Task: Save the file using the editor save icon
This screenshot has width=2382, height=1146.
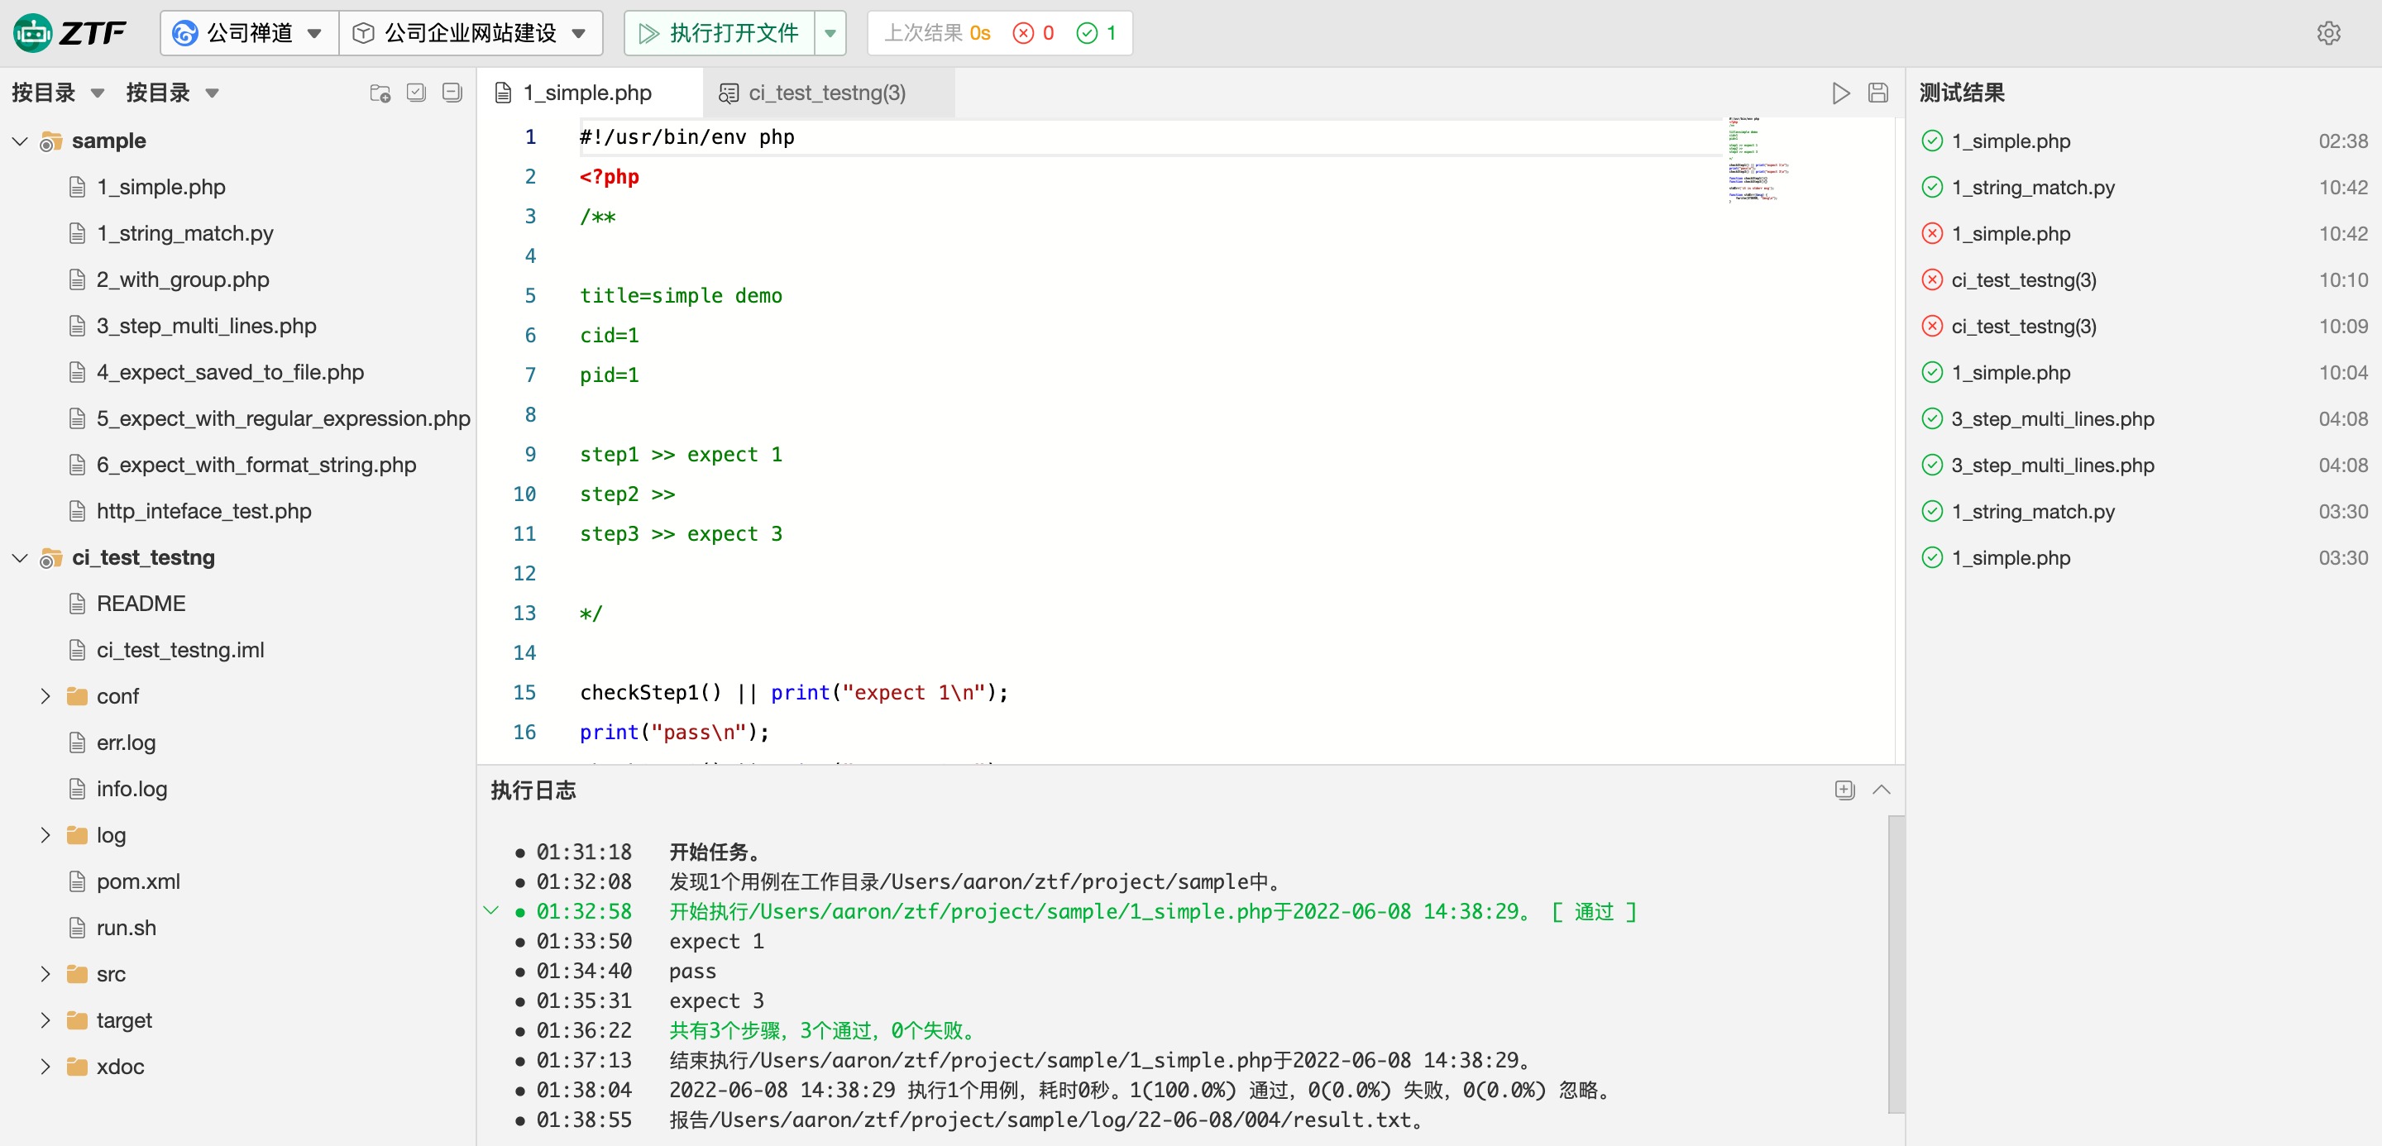Action: (x=1877, y=93)
